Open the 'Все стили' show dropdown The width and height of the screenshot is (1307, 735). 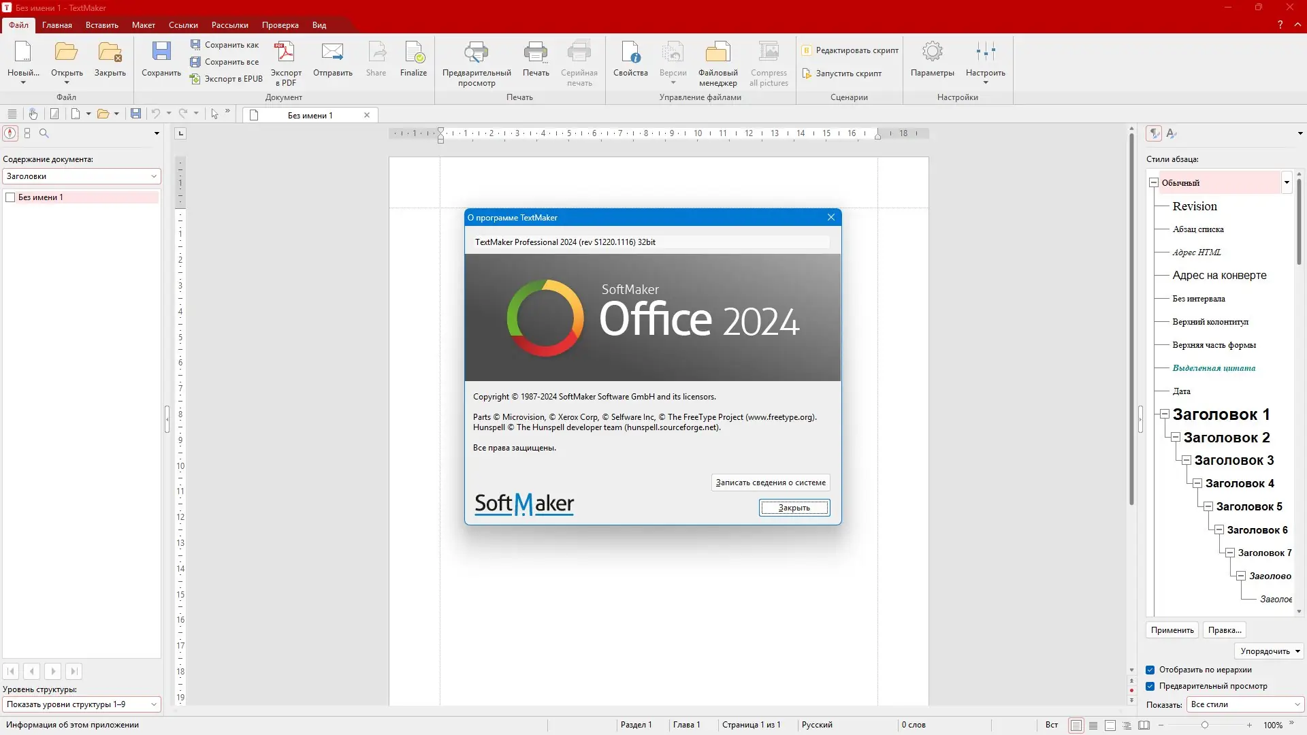[x=1245, y=704]
